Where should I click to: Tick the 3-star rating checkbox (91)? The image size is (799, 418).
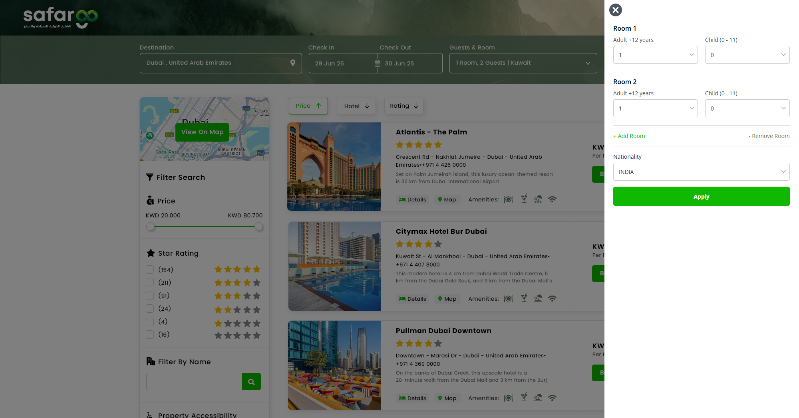(x=150, y=296)
